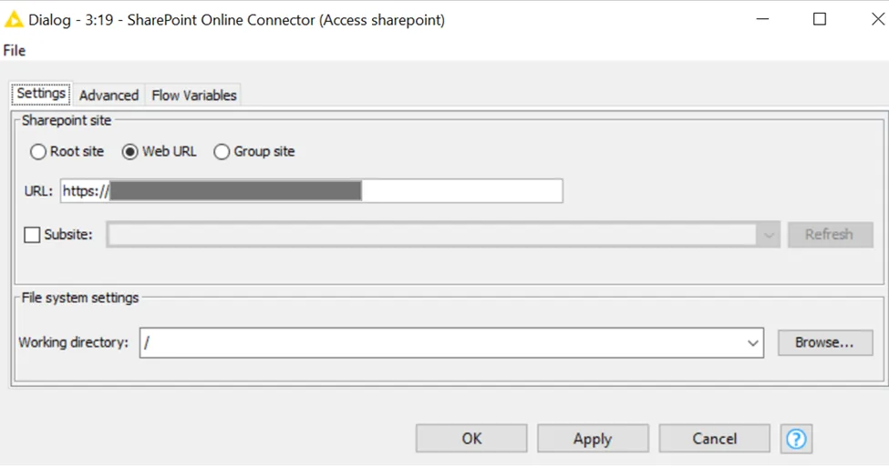Click Browse for working directory

825,342
